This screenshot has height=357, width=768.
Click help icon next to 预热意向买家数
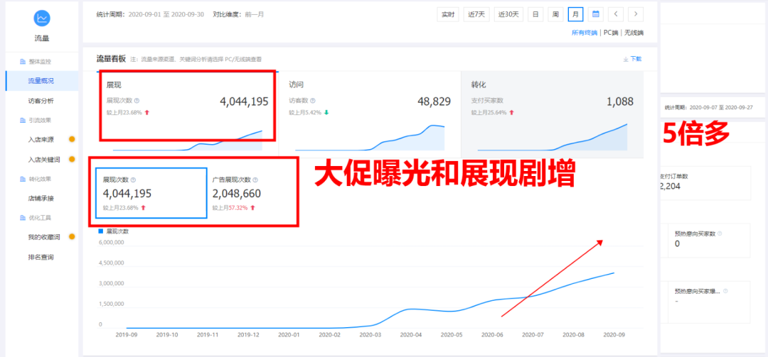point(720,234)
